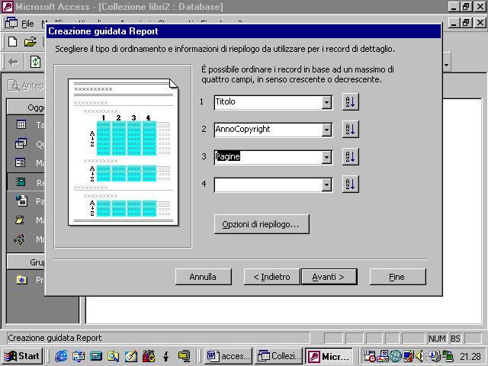Select the Maschere forms object icon
The width and height of the screenshot is (488, 366).
21,162
